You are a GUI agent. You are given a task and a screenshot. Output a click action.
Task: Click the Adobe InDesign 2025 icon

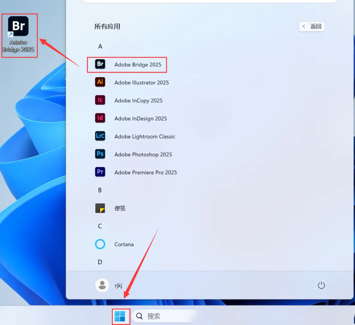tap(100, 118)
